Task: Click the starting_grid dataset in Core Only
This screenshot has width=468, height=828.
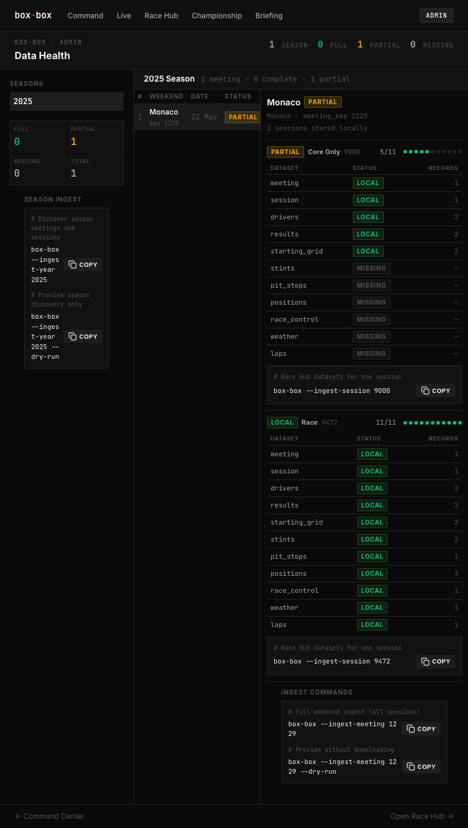Action: (x=297, y=251)
